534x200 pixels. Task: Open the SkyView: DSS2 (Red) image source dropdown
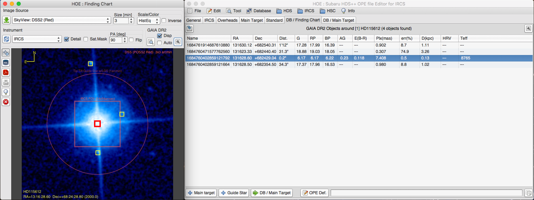(x=61, y=20)
